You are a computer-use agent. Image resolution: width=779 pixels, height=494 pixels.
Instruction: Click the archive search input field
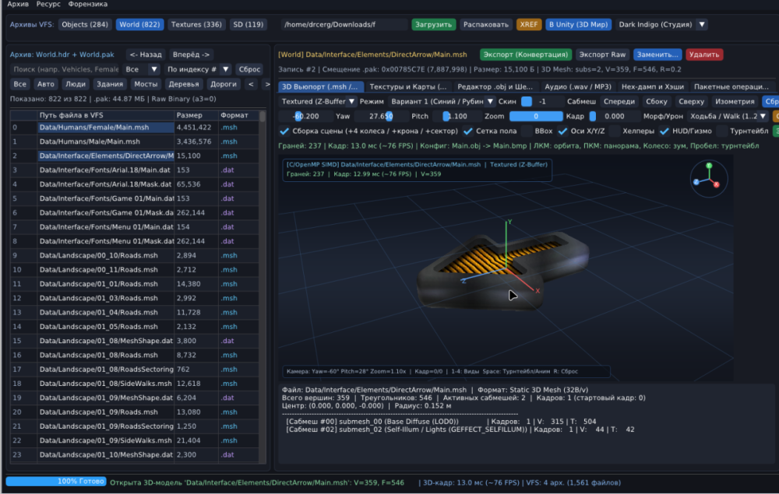pos(65,69)
